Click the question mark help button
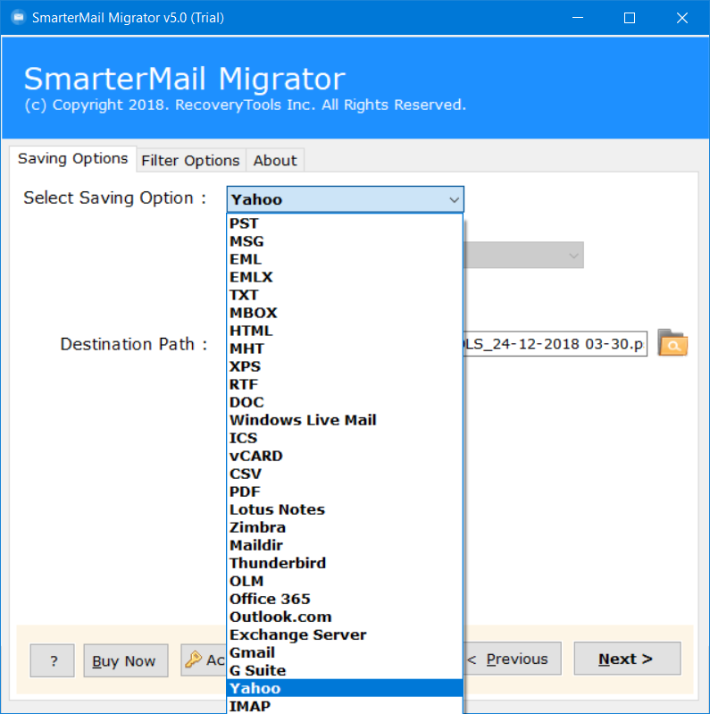Image resolution: width=710 pixels, height=714 pixels. click(53, 660)
